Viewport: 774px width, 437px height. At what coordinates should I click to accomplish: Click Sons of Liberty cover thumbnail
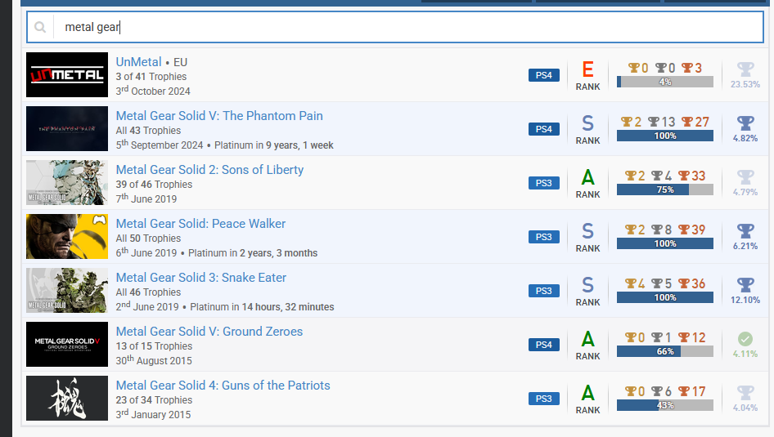67,183
